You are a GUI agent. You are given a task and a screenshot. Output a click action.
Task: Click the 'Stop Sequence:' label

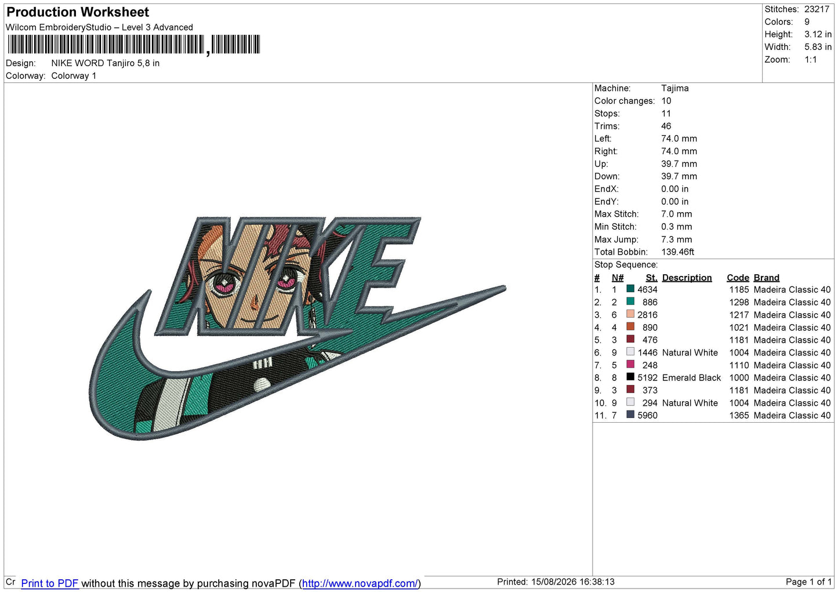pyautogui.click(x=626, y=264)
